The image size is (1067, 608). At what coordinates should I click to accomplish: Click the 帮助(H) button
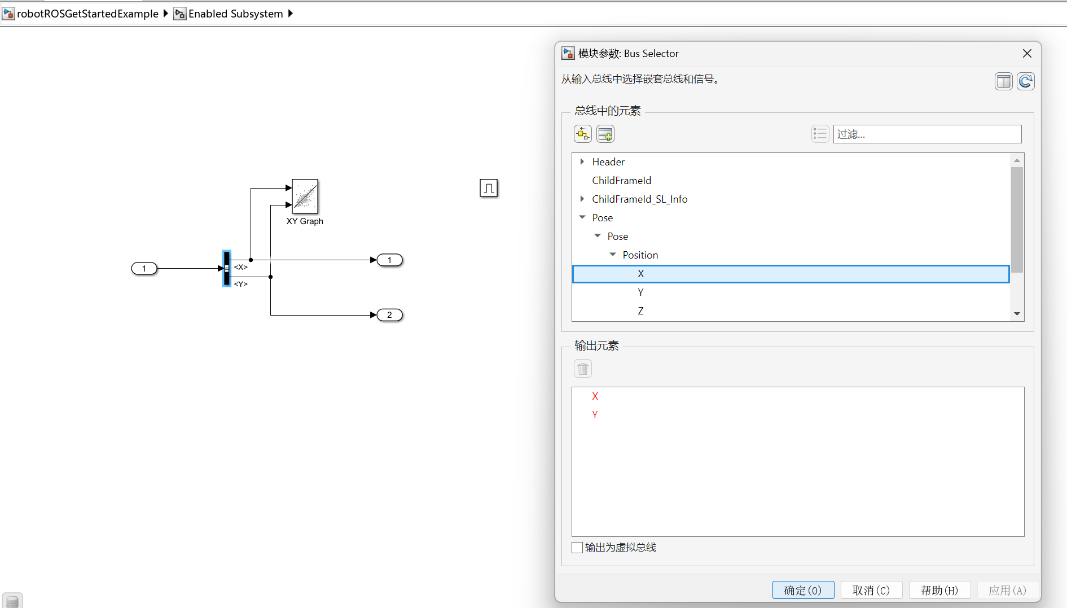939,590
